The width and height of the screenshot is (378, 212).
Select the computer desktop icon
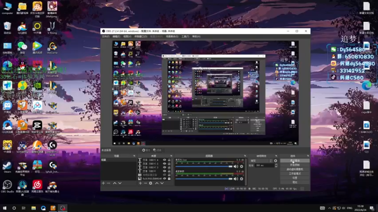pos(7,8)
